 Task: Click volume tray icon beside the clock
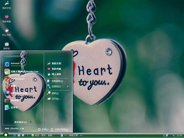[174, 135]
